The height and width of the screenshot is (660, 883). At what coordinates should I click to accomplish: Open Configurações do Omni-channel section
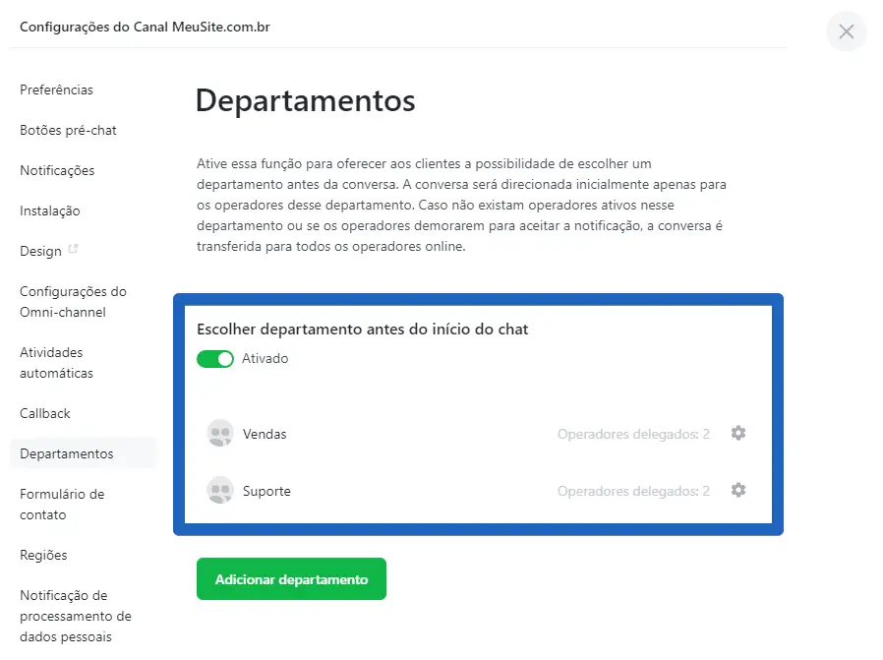tap(73, 302)
